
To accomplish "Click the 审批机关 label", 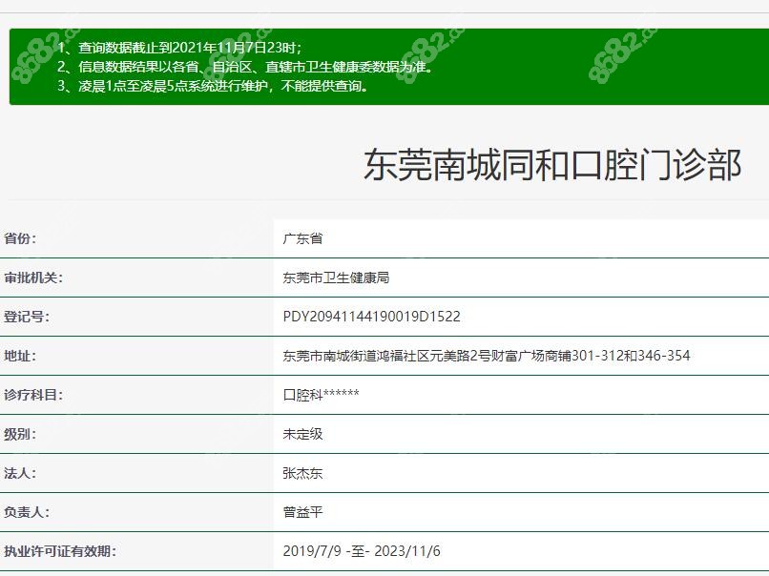I will (33, 278).
